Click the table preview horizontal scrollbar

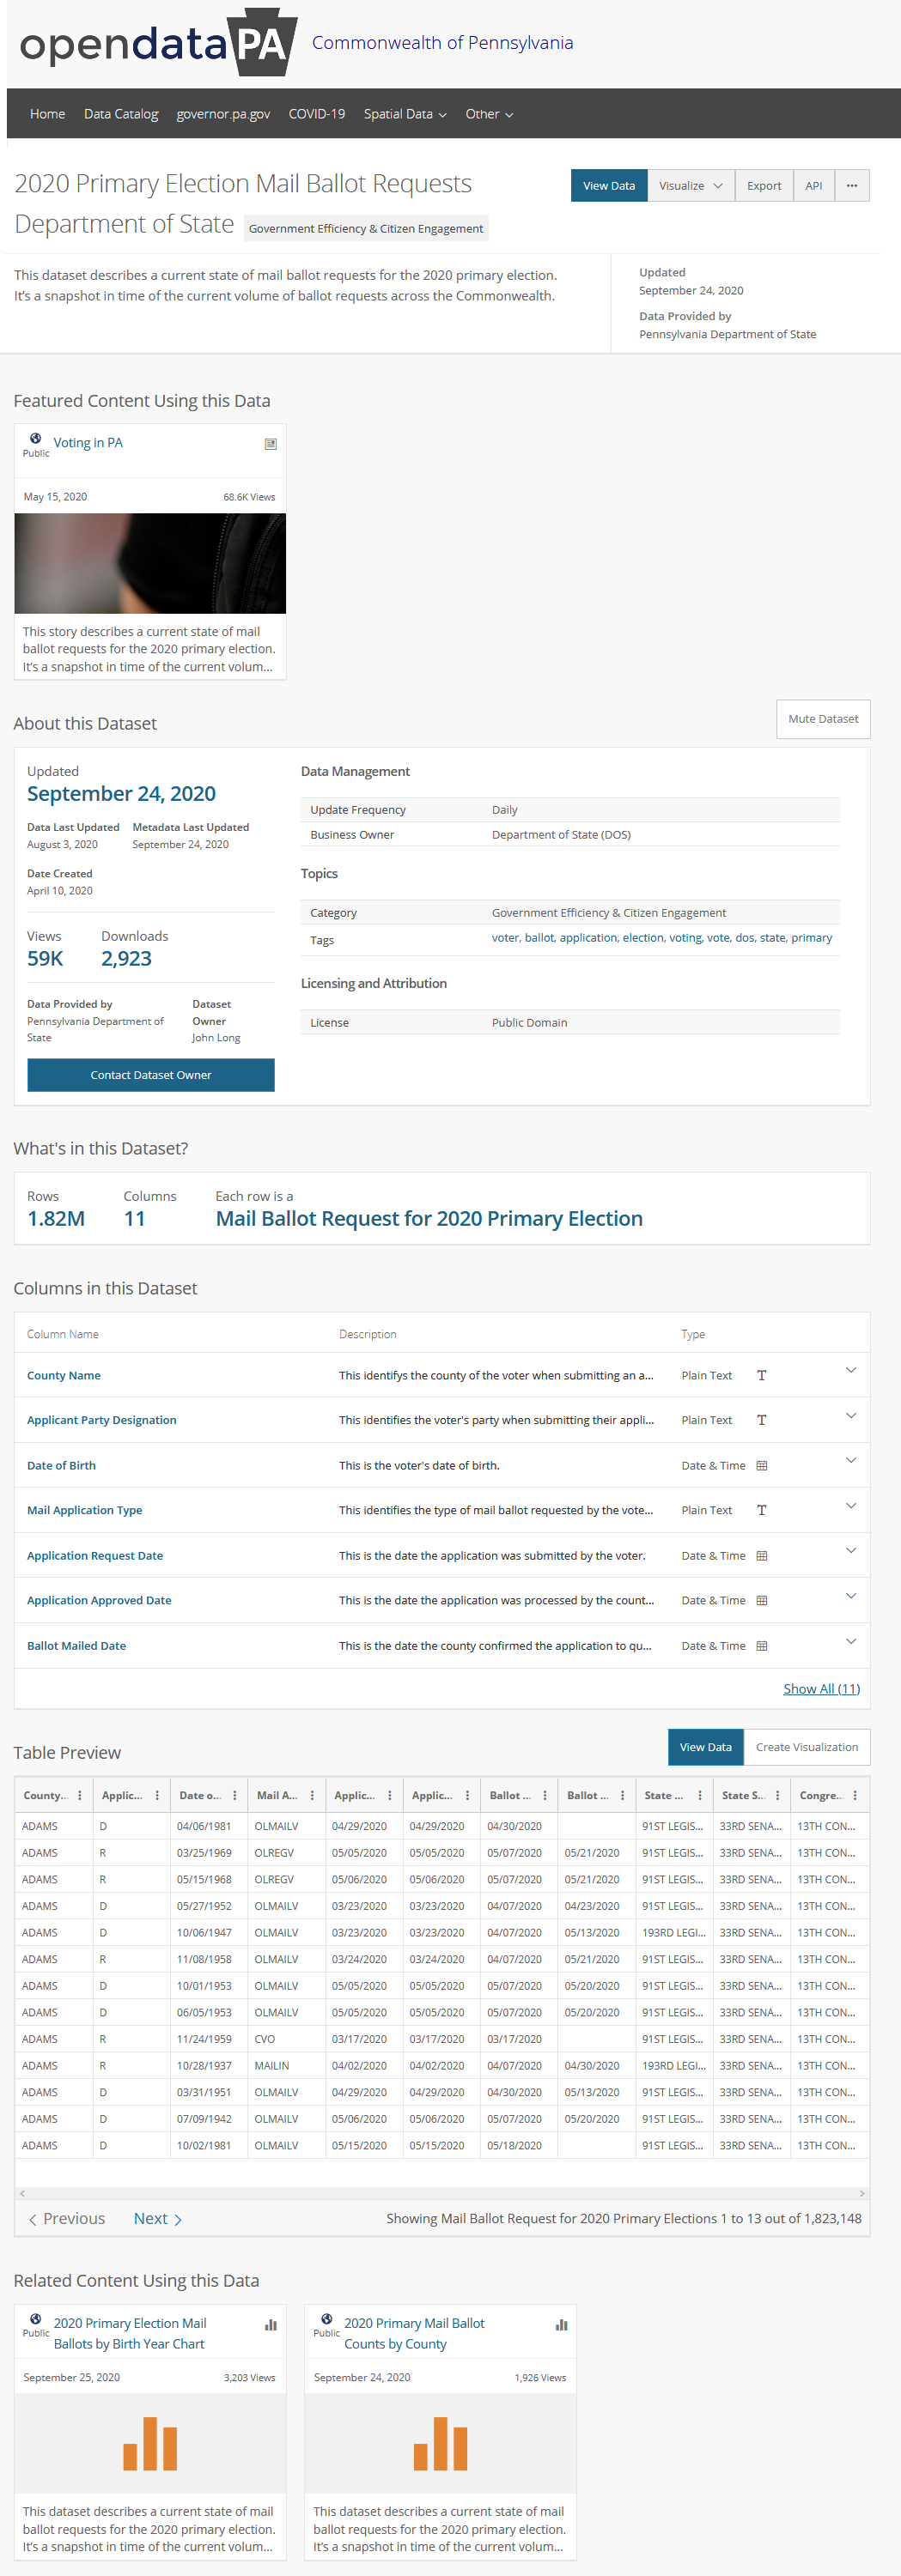click(x=441, y=2194)
